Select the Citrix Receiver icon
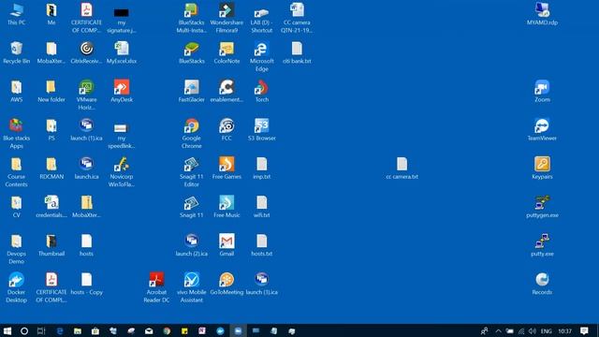Screen dimensions: 599x337 [87, 52]
